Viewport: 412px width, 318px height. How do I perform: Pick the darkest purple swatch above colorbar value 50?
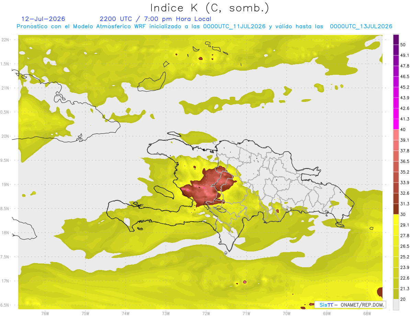tap(396, 39)
